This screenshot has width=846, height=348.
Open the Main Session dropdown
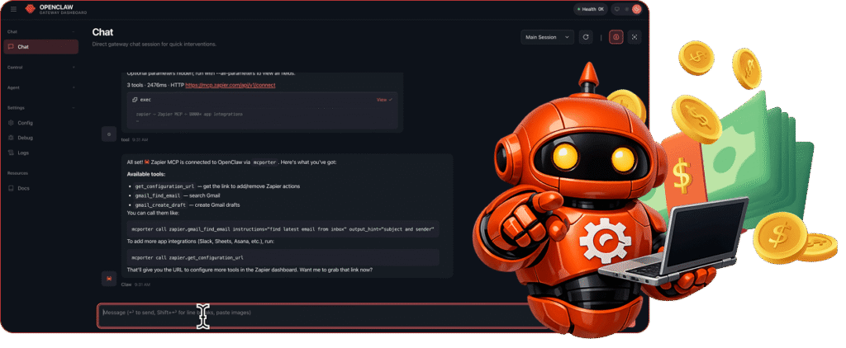(x=548, y=37)
